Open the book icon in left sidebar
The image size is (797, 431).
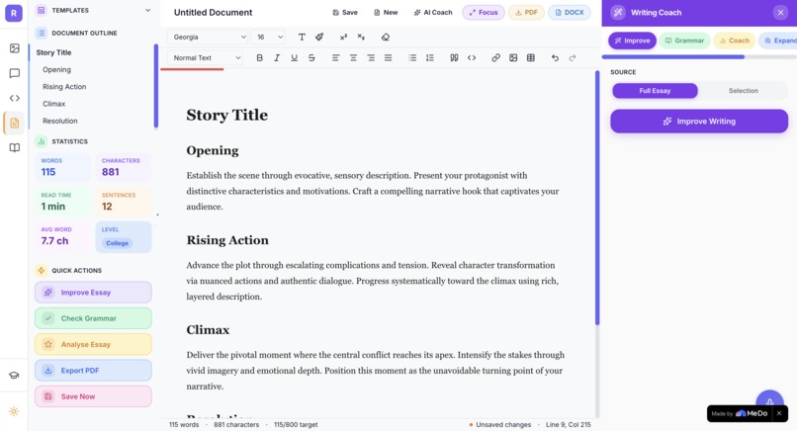point(14,148)
